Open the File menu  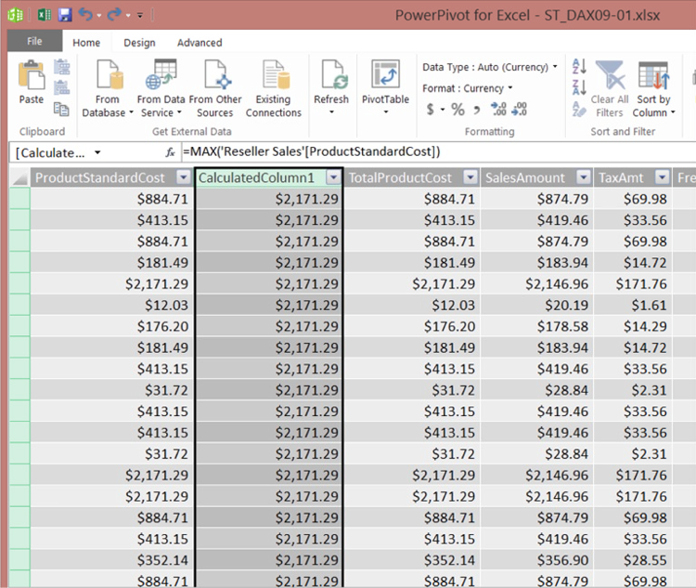click(34, 42)
